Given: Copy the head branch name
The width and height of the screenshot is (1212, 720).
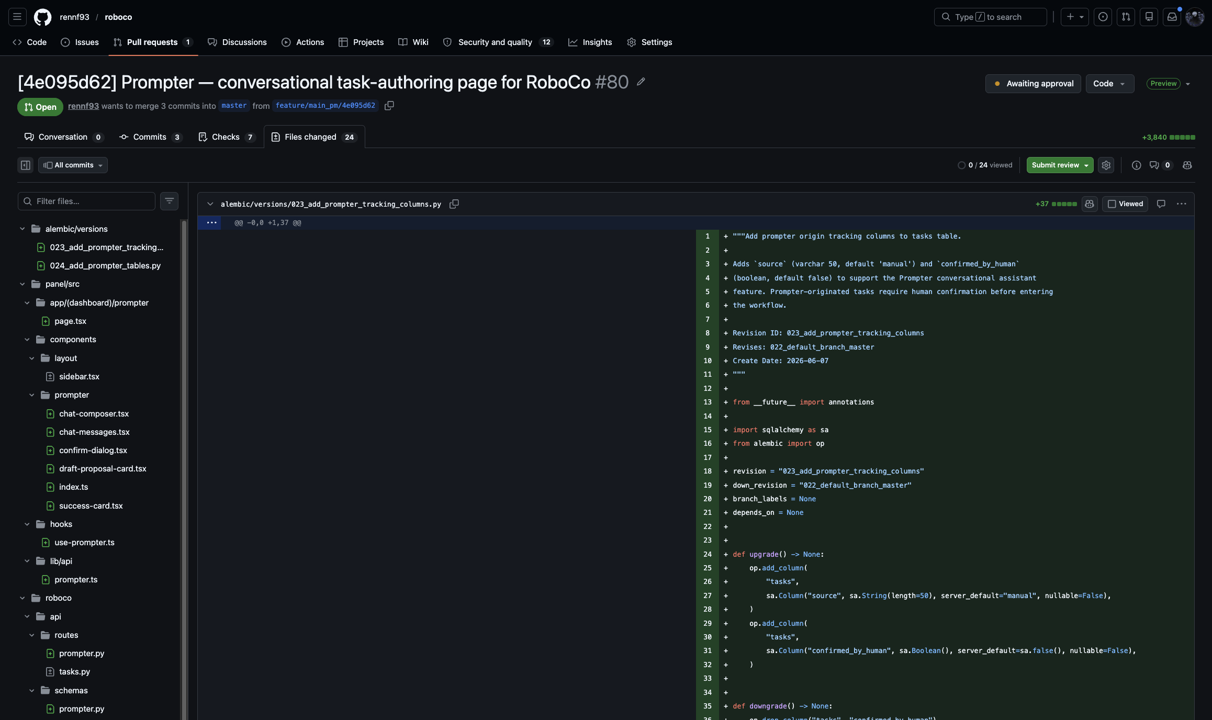Looking at the screenshot, I should pyautogui.click(x=389, y=106).
